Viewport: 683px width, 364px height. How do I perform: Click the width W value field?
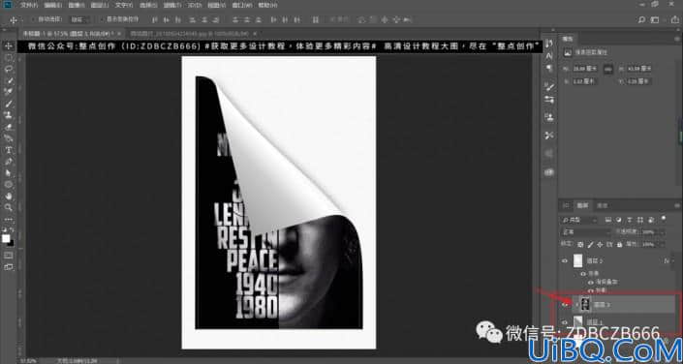pos(584,69)
